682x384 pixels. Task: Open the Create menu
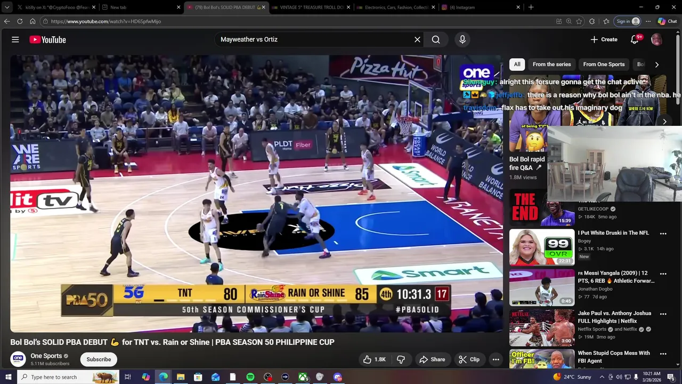pyautogui.click(x=604, y=39)
